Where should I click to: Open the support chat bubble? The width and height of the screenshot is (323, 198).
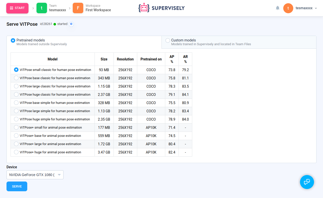[x=307, y=182]
